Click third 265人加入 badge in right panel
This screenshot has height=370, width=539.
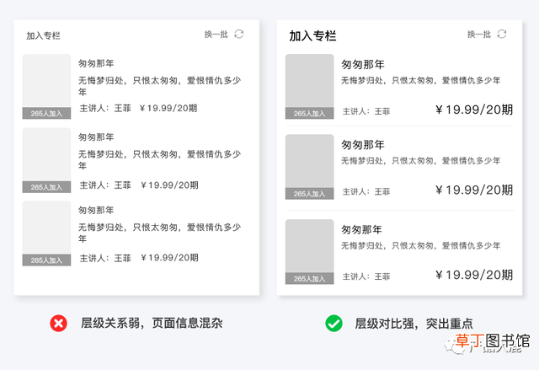tap(309, 278)
